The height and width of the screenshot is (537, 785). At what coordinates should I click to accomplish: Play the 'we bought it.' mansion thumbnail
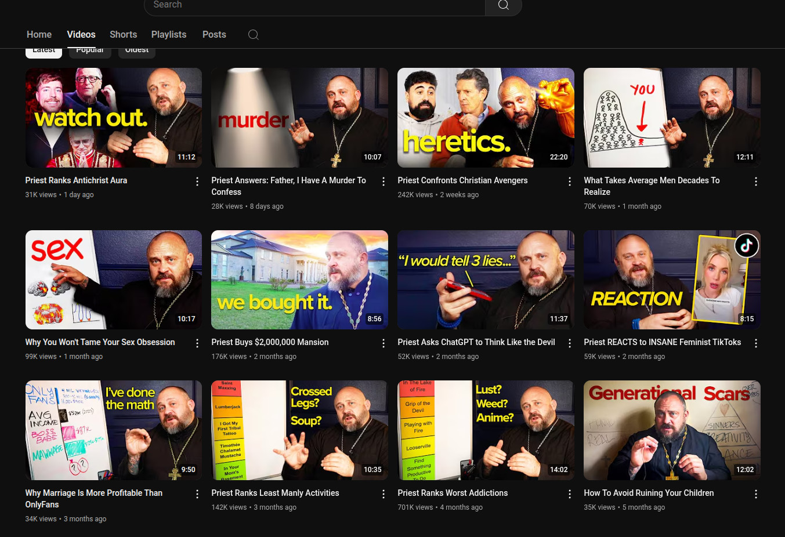[299, 280]
